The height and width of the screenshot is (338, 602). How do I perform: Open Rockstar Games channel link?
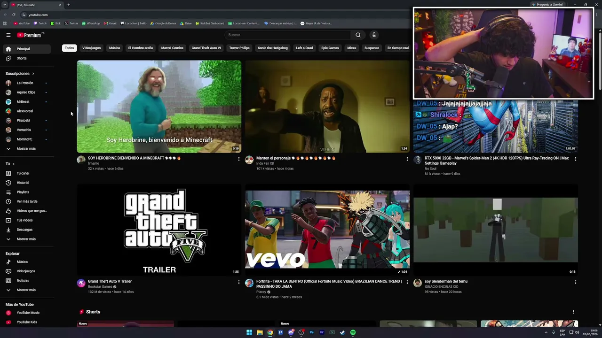100,287
